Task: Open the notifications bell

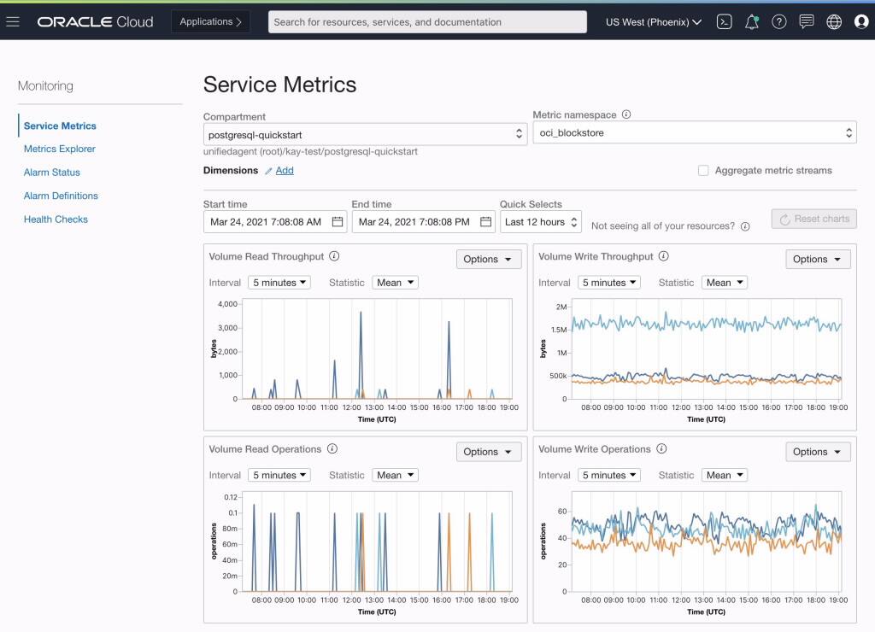Action: coord(751,21)
